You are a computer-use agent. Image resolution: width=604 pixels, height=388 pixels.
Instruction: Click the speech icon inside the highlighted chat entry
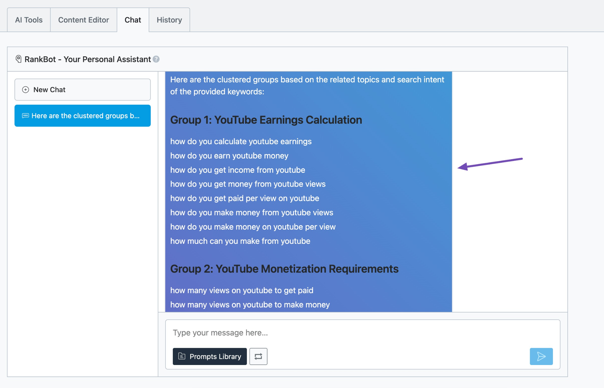tap(26, 116)
